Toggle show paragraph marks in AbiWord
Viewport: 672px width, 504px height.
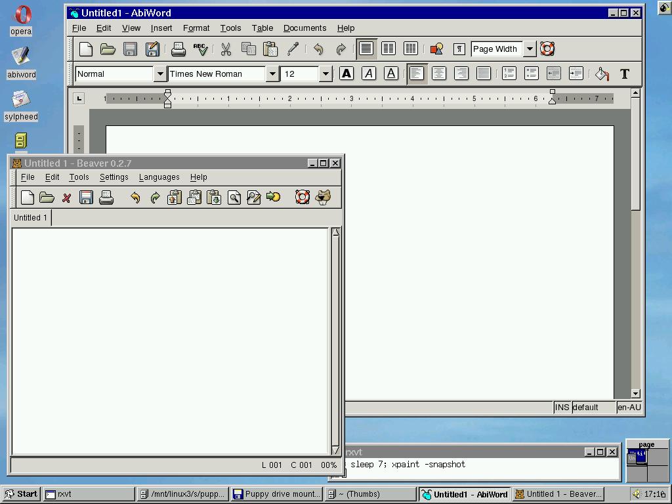pyautogui.click(x=459, y=49)
